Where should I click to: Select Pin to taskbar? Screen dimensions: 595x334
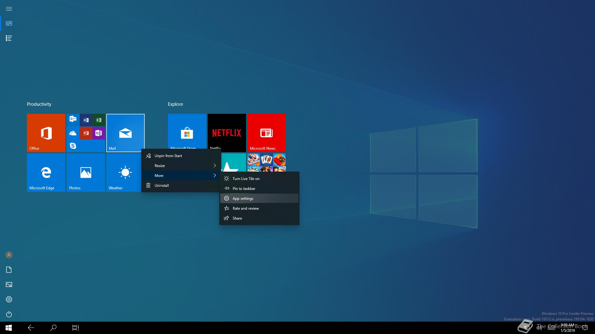tap(259, 189)
